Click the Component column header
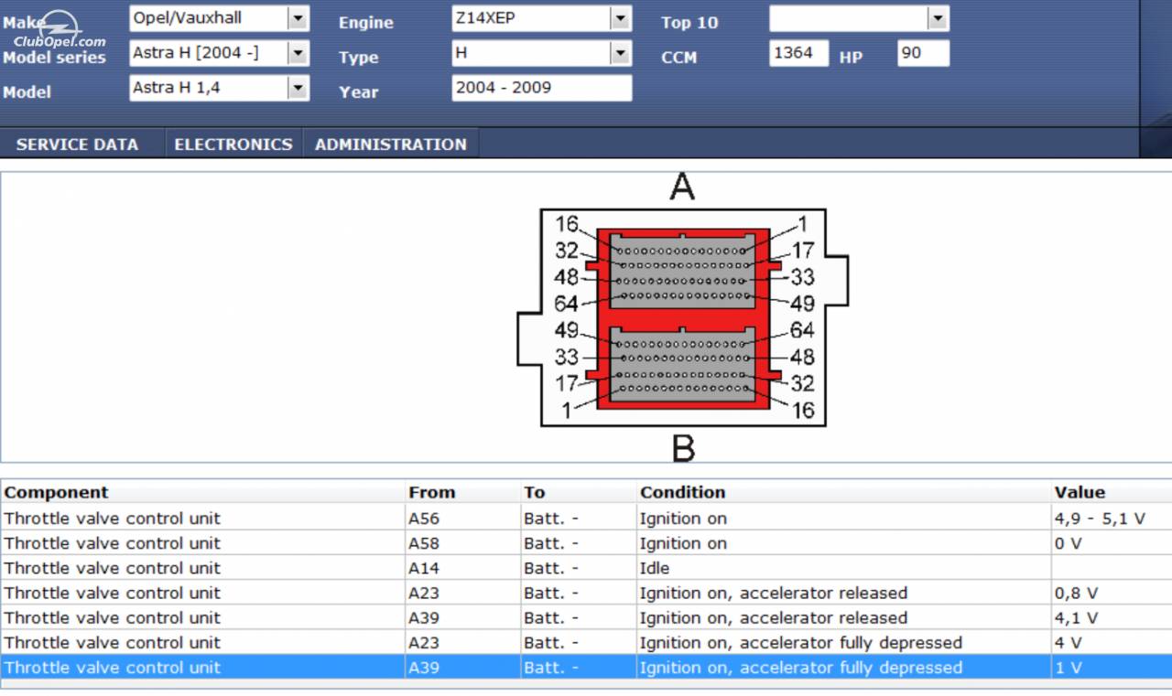 click(202, 492)
